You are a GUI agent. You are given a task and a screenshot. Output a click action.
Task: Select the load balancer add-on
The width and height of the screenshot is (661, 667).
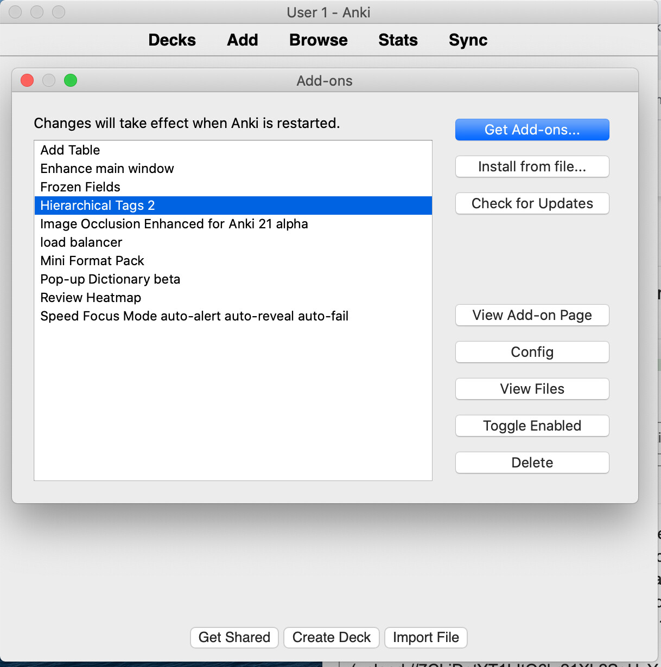click(233, 242)
